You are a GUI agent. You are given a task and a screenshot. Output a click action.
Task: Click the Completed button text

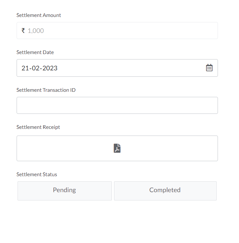(x=165, y=190)
